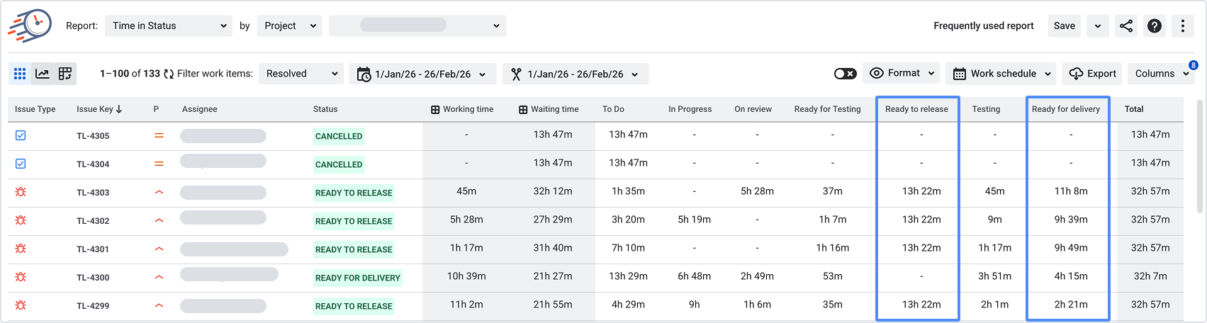Open the Report type dropdown Time in Status
This screenshot has width=1207, height=323.
pos(169,26)
